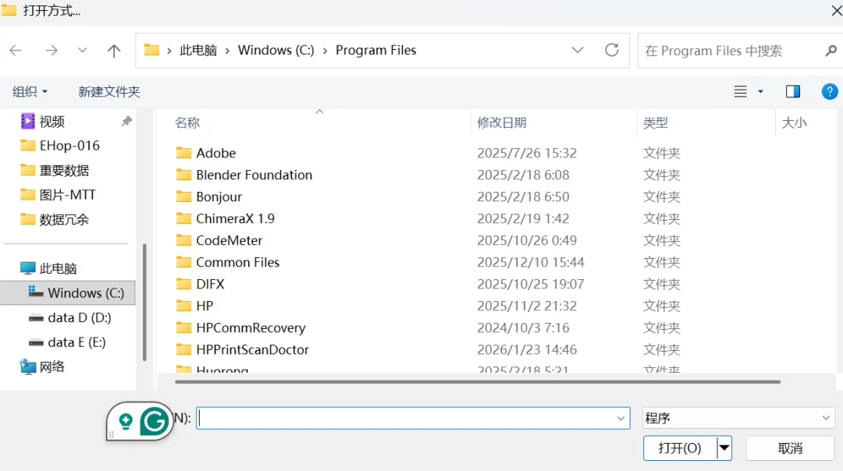Sort by the 类型 column header
The height and width of the screenshot is (471, 843).
pos(656,122)
